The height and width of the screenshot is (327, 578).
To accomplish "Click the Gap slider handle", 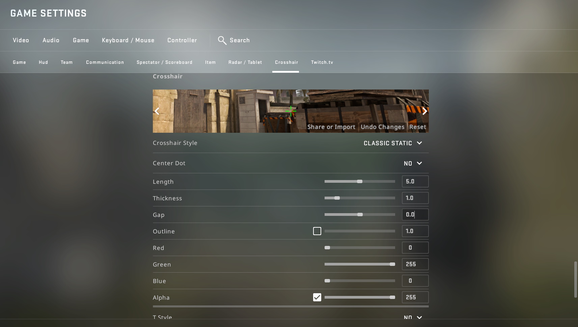I will tap(360, 215).
